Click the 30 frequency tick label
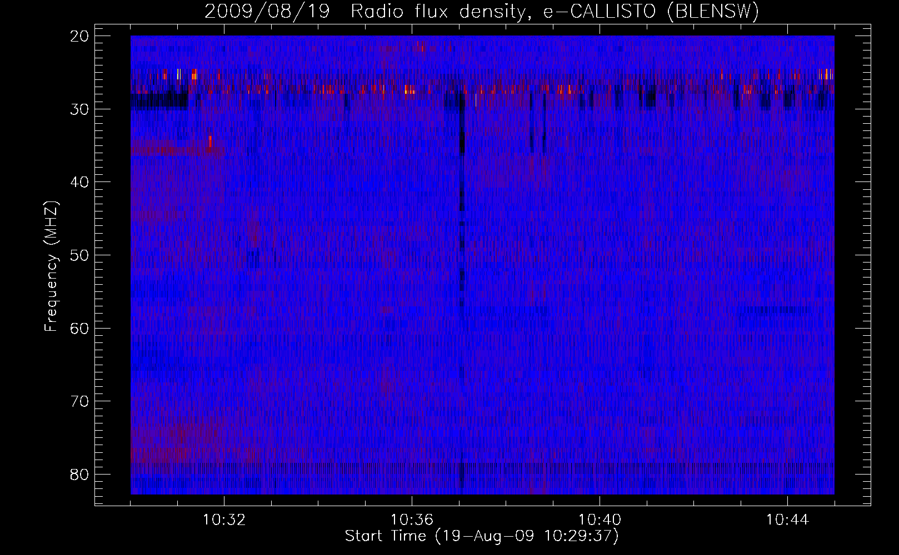Screen dimensions: 899x555 pyautogui.click(x=80, y=109)
